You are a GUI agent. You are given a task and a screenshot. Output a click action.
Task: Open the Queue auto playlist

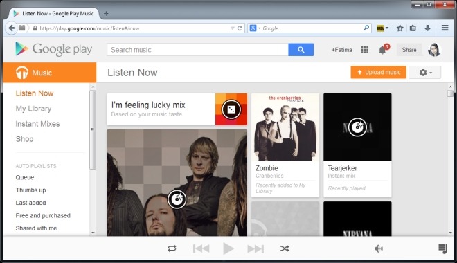coord(25,177)
